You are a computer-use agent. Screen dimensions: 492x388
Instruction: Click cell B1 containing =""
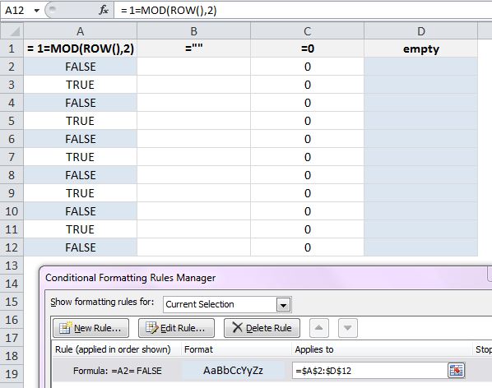[x=193, y=48]
